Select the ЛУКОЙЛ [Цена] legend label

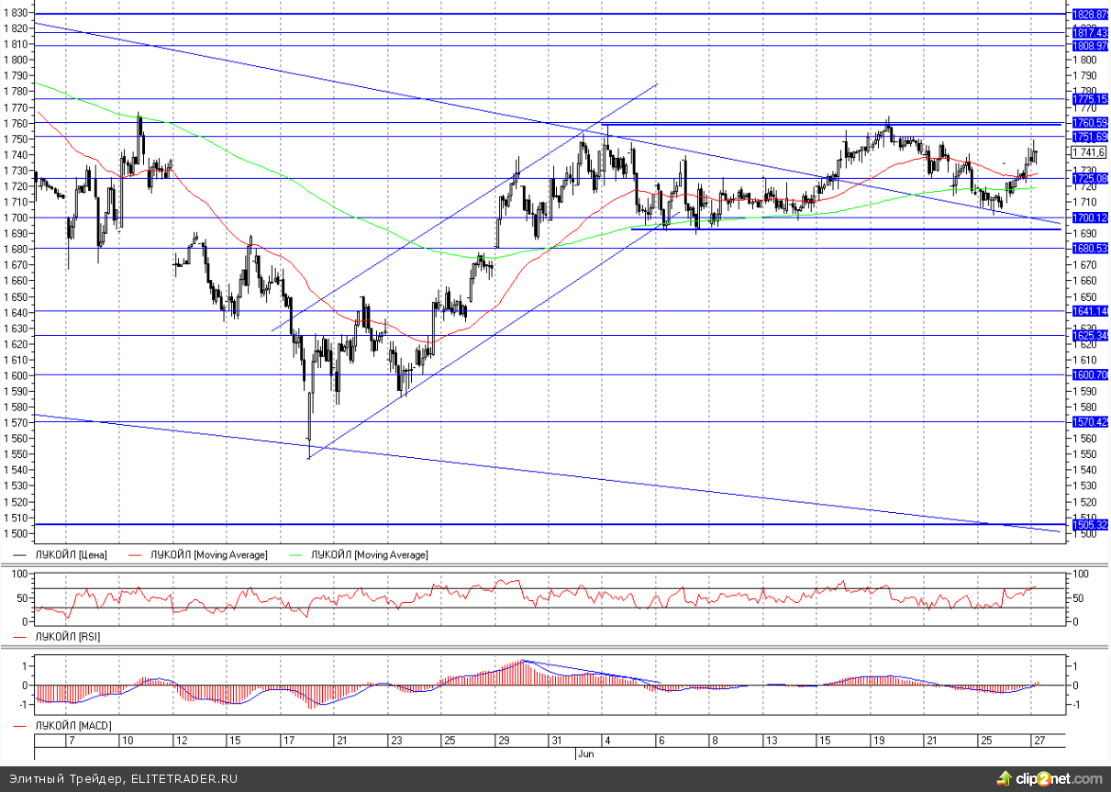pos(73,555)
